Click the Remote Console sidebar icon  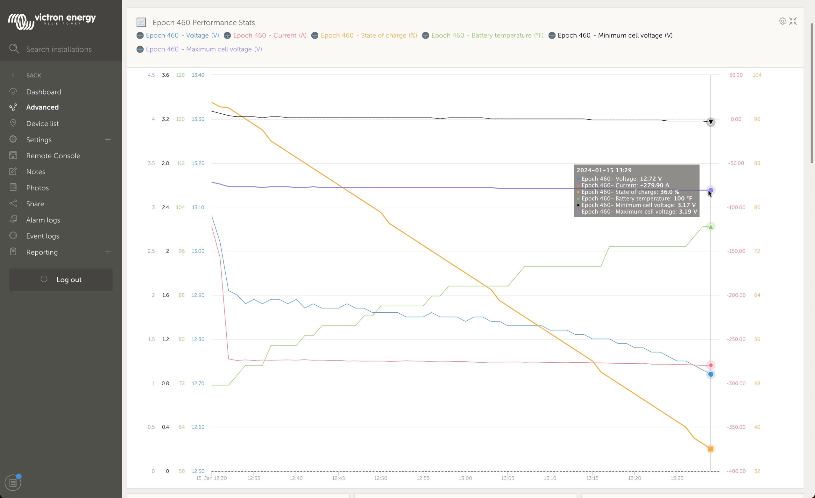13,155
